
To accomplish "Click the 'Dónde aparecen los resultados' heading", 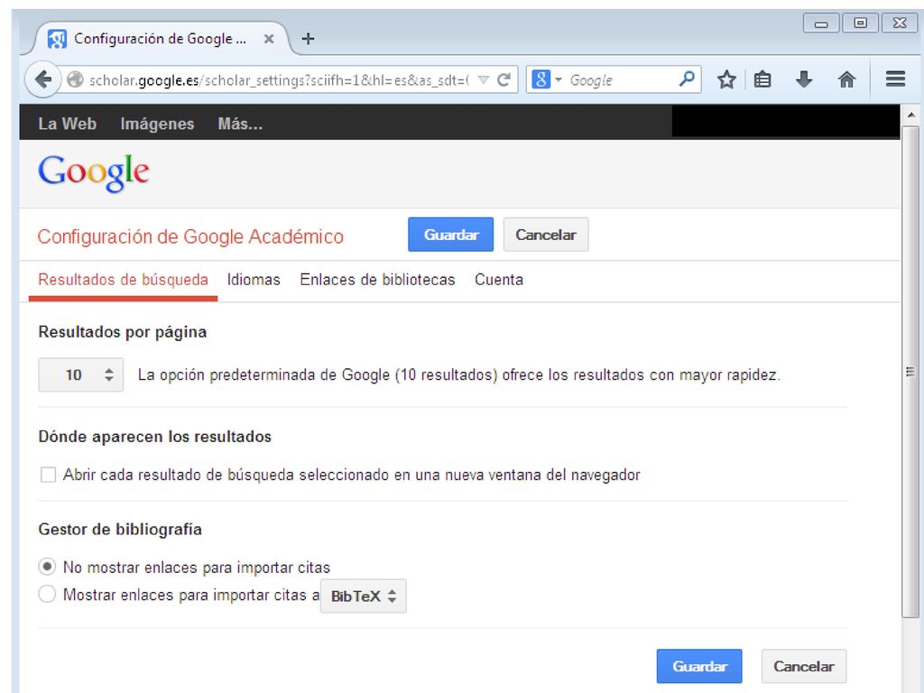I will (x=155, y=437).
